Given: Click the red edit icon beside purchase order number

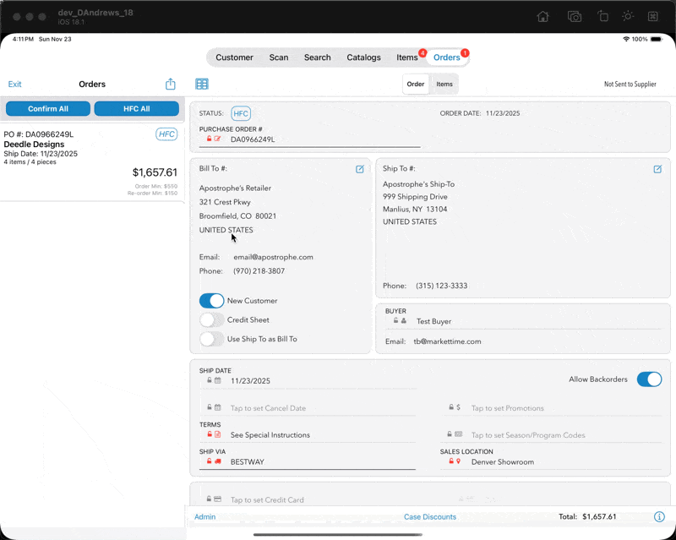Looking at the screenshot, I should [217, 139].
